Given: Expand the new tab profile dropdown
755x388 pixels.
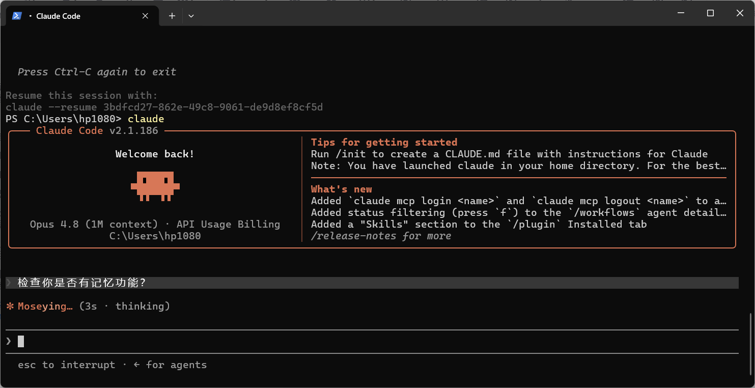Looking at the screenshot, I should 191,16.
